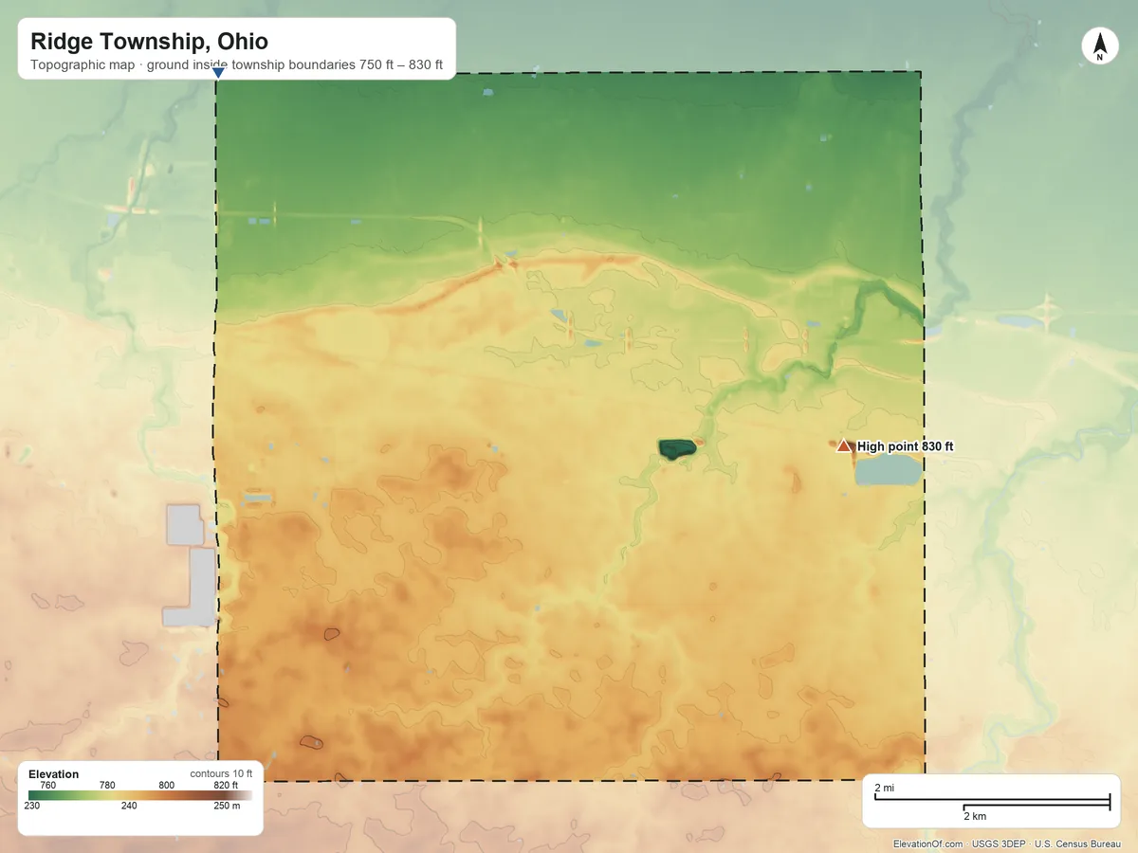Click the '780' legend tick label
The image size is (1138, 853).
click(x=107, y=785)
